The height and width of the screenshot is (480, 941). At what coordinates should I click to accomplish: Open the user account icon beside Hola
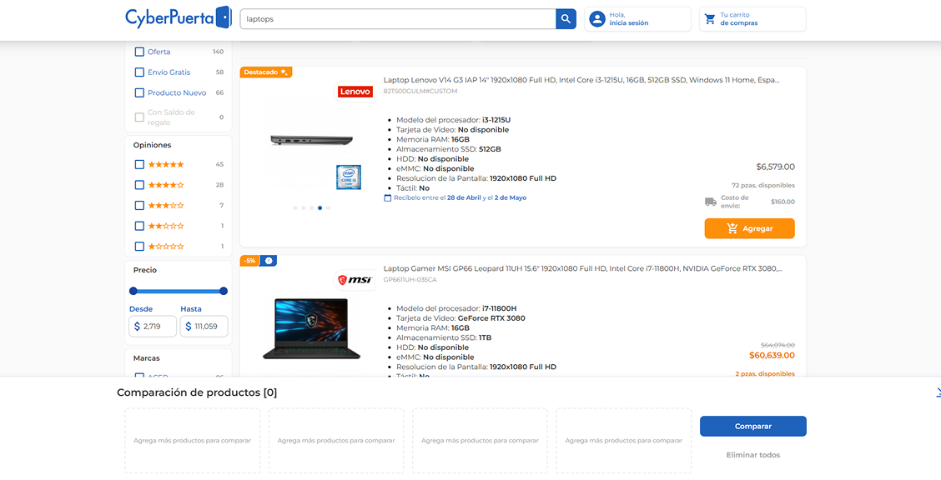596,18
